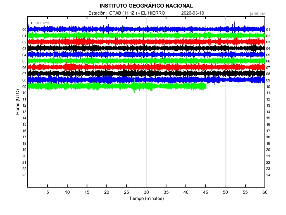The image size is (286, 215).
Task: Click the "6000 nm/s" scale text
Action: tap(42, 23)
